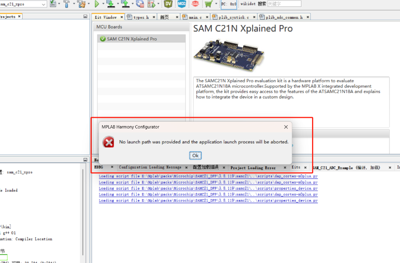Close the 配置加载错误 tab
Screen dimensions: 400x263
[224, 167]
